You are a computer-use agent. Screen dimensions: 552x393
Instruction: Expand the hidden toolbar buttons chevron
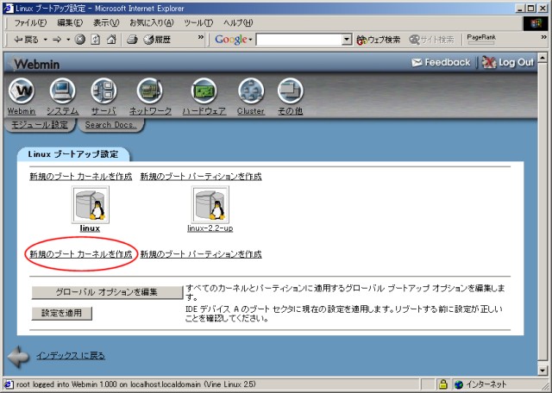tap(201, 37)
